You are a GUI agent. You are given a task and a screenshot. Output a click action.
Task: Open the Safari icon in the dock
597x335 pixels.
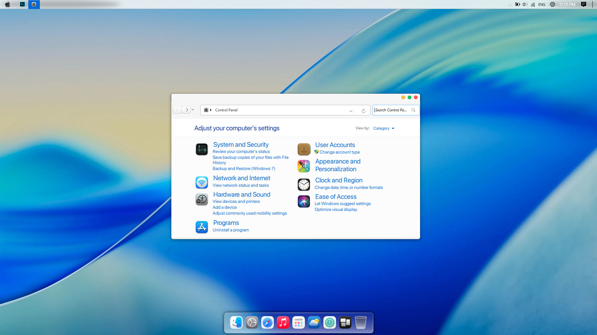click(267, 323)
